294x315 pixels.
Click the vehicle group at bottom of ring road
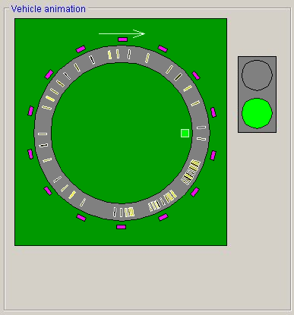124,212
